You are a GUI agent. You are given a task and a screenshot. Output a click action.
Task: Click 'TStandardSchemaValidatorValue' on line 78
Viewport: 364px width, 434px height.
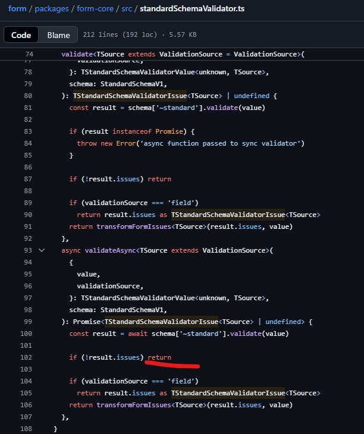click(138, 72)
